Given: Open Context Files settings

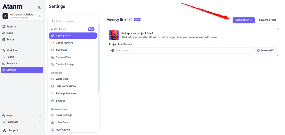Looking at the screenshot, I should pyautogui.click(x=73, y=57).
